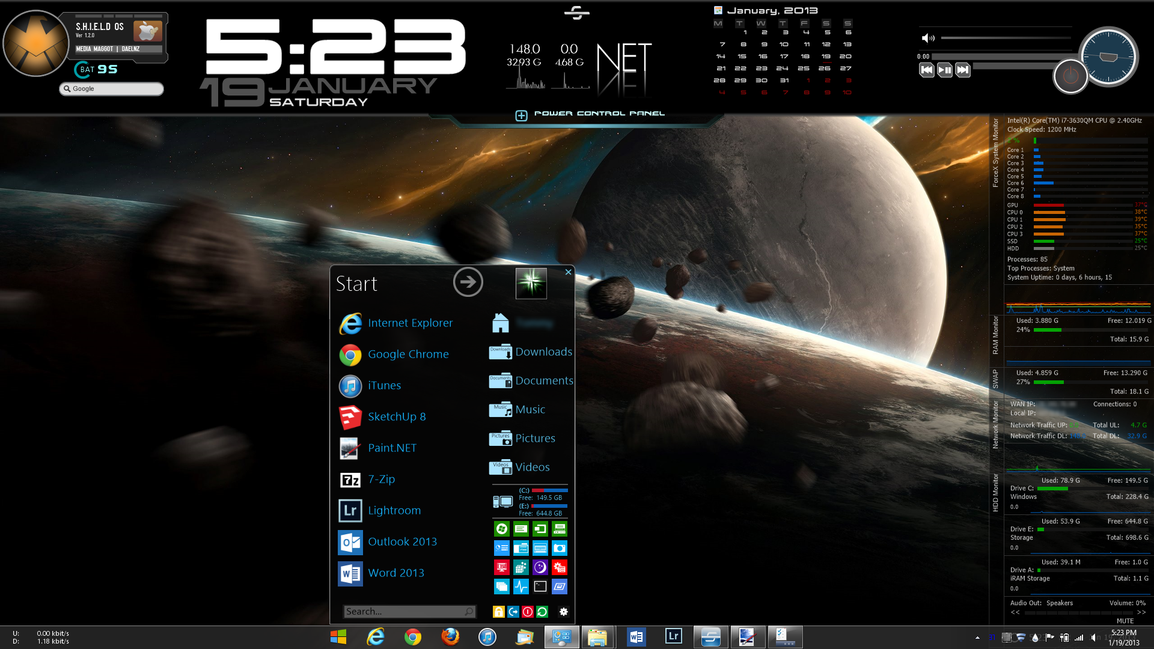Open the blue on-screen keyboard tile

pos(540,548)
